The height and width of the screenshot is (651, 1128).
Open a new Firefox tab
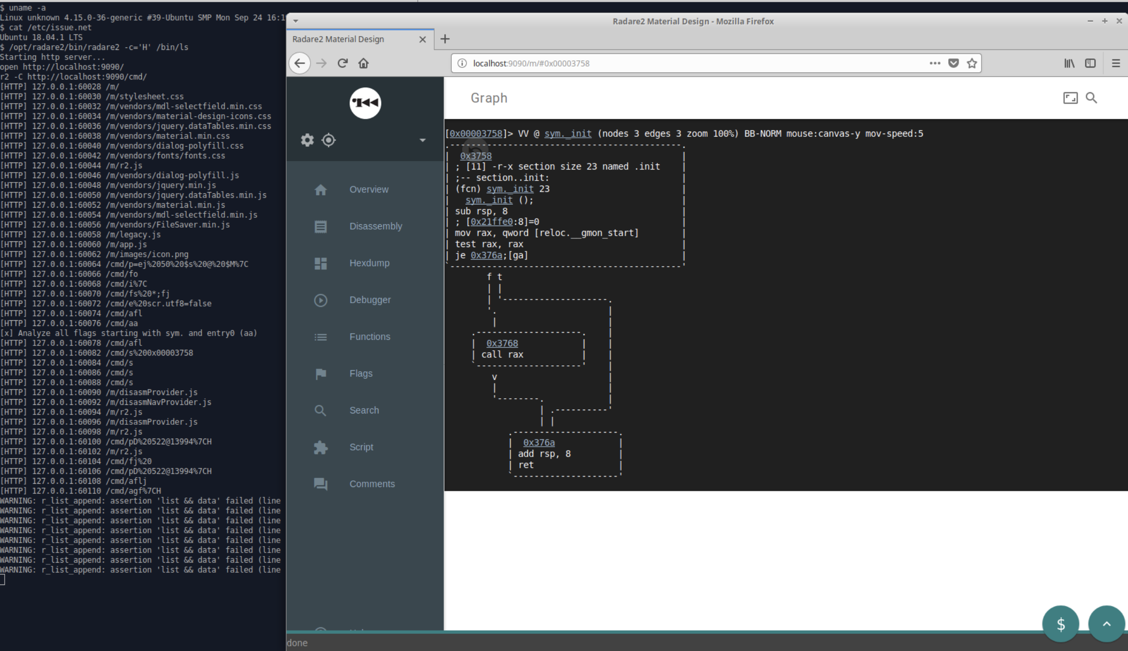click(445, 39)
